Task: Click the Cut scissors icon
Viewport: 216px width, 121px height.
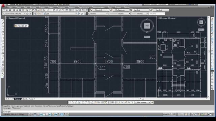Action: (27, 10)
